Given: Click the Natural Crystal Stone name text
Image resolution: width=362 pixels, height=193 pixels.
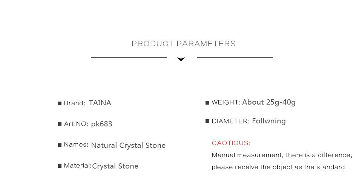Looking at the screenshot, I should [128, 145].
